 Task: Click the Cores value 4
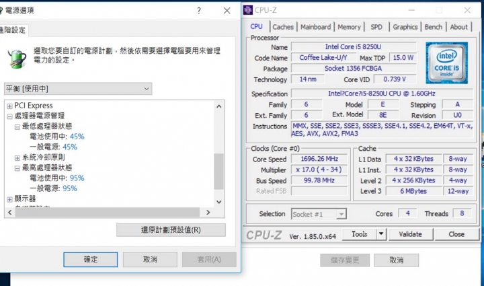pos(408,213)
